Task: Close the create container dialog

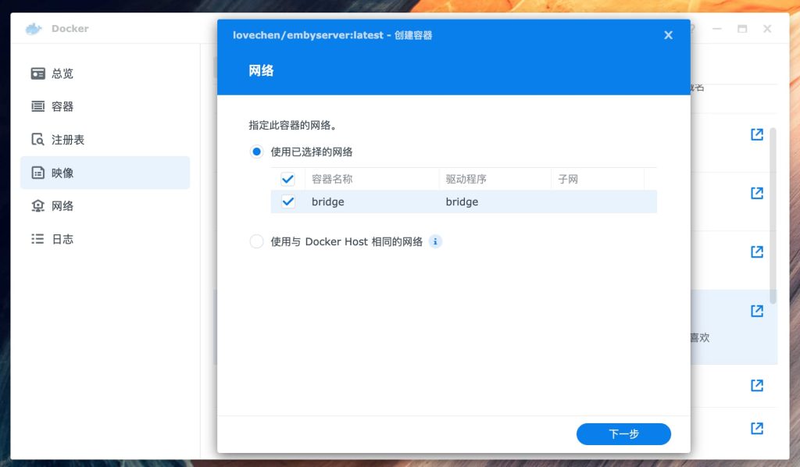Action: click(x=668, y=35)
